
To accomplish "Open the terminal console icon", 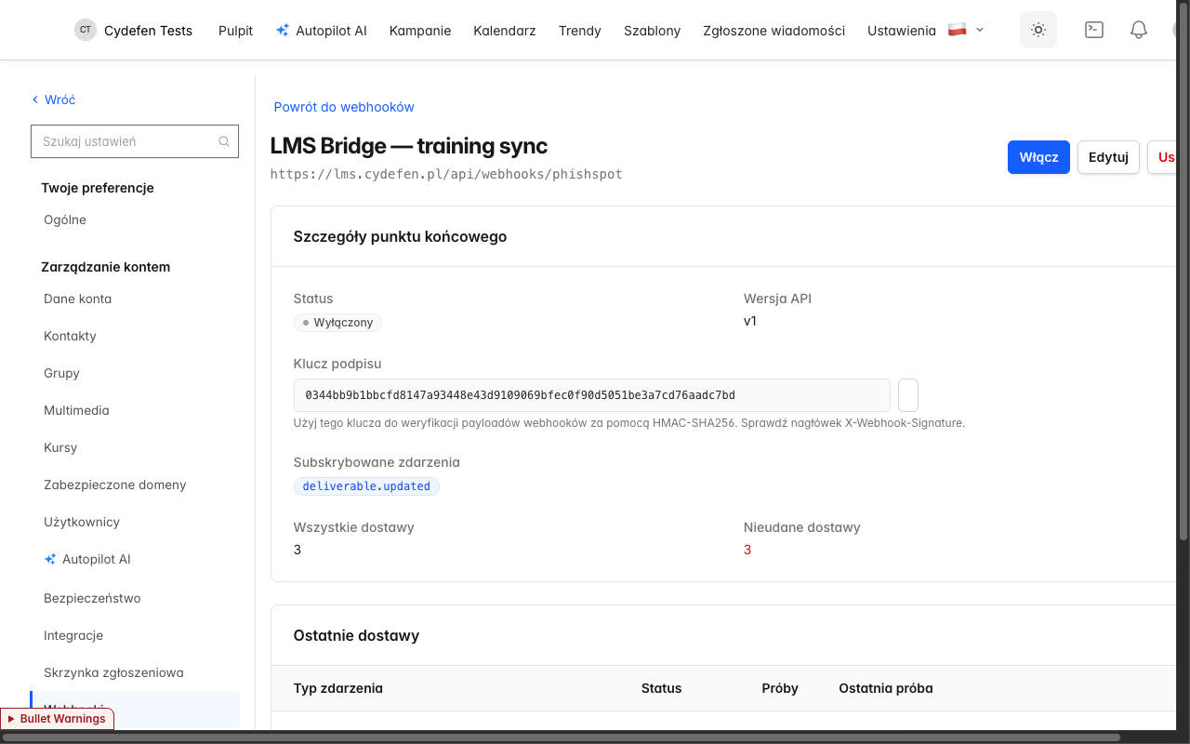I will pos(1094,30).
